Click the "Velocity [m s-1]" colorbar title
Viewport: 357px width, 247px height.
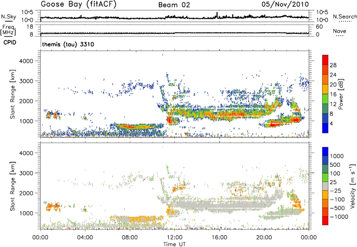tap(353, 186)
